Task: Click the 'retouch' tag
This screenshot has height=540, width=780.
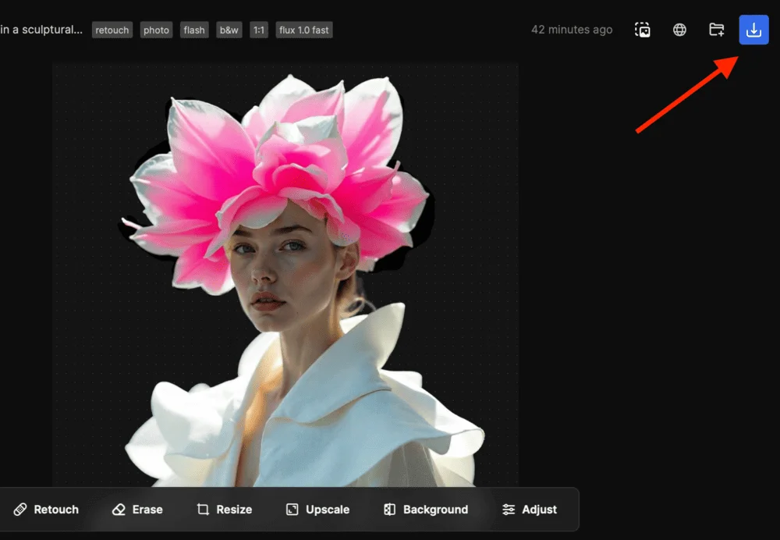Action: [x=112, y=30]
